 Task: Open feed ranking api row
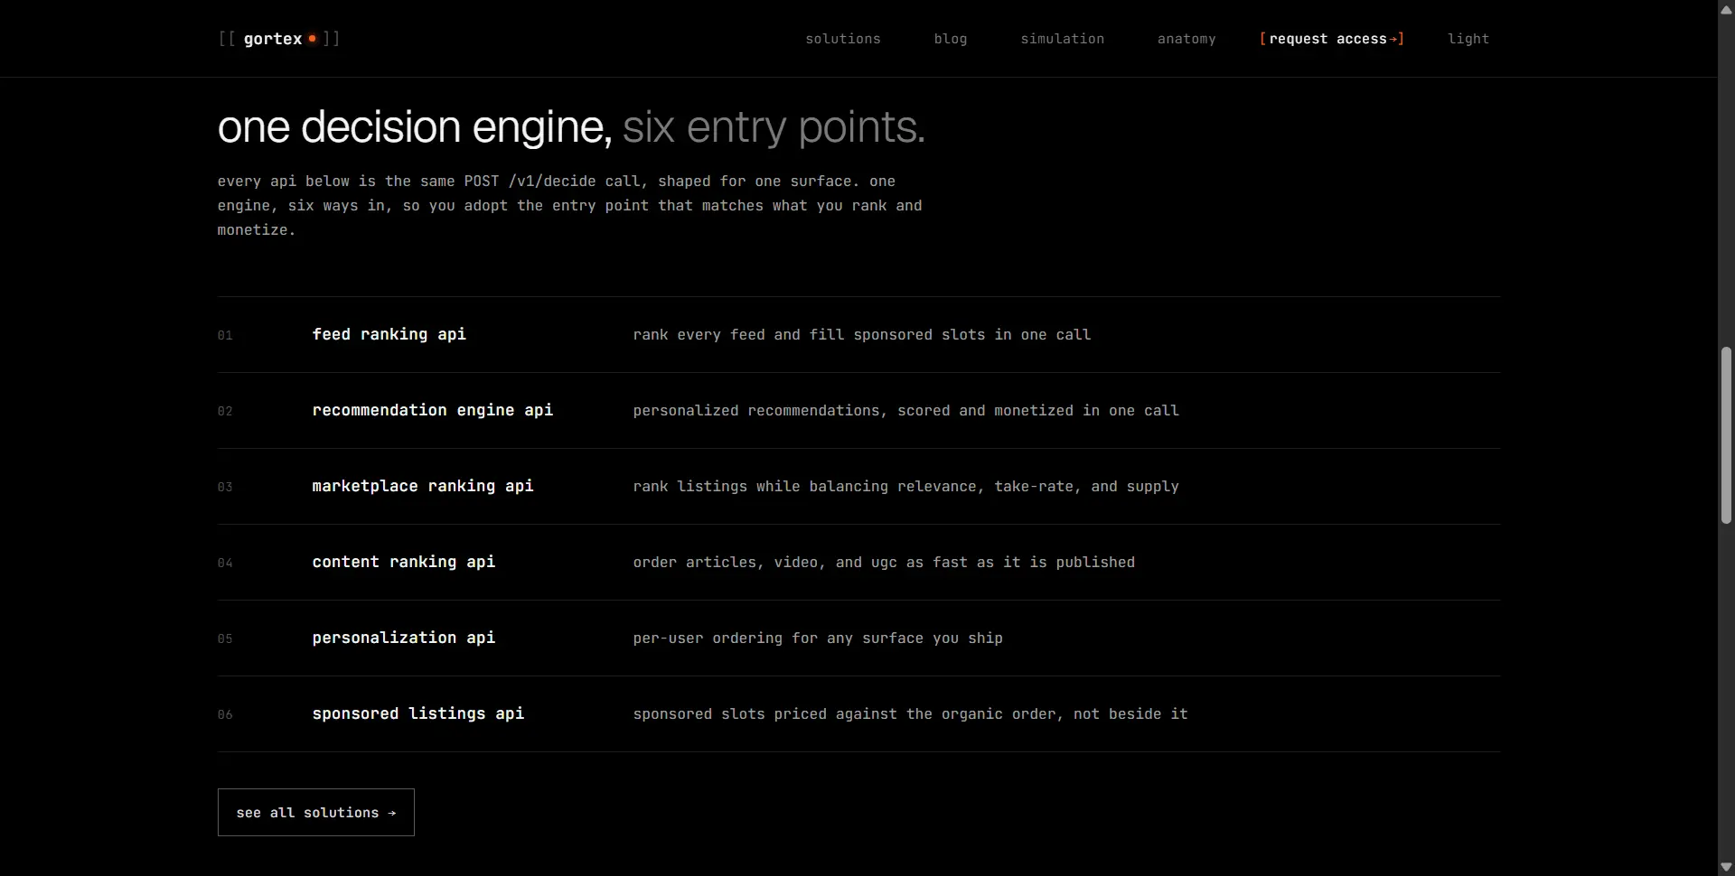coord(858,335)
